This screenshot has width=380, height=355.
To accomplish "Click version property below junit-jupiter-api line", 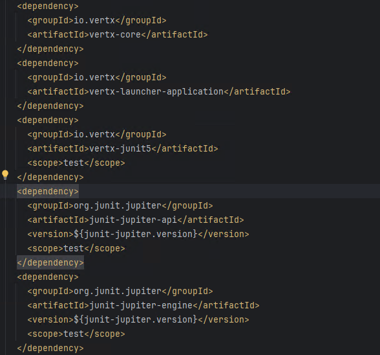I will point(136,235).
